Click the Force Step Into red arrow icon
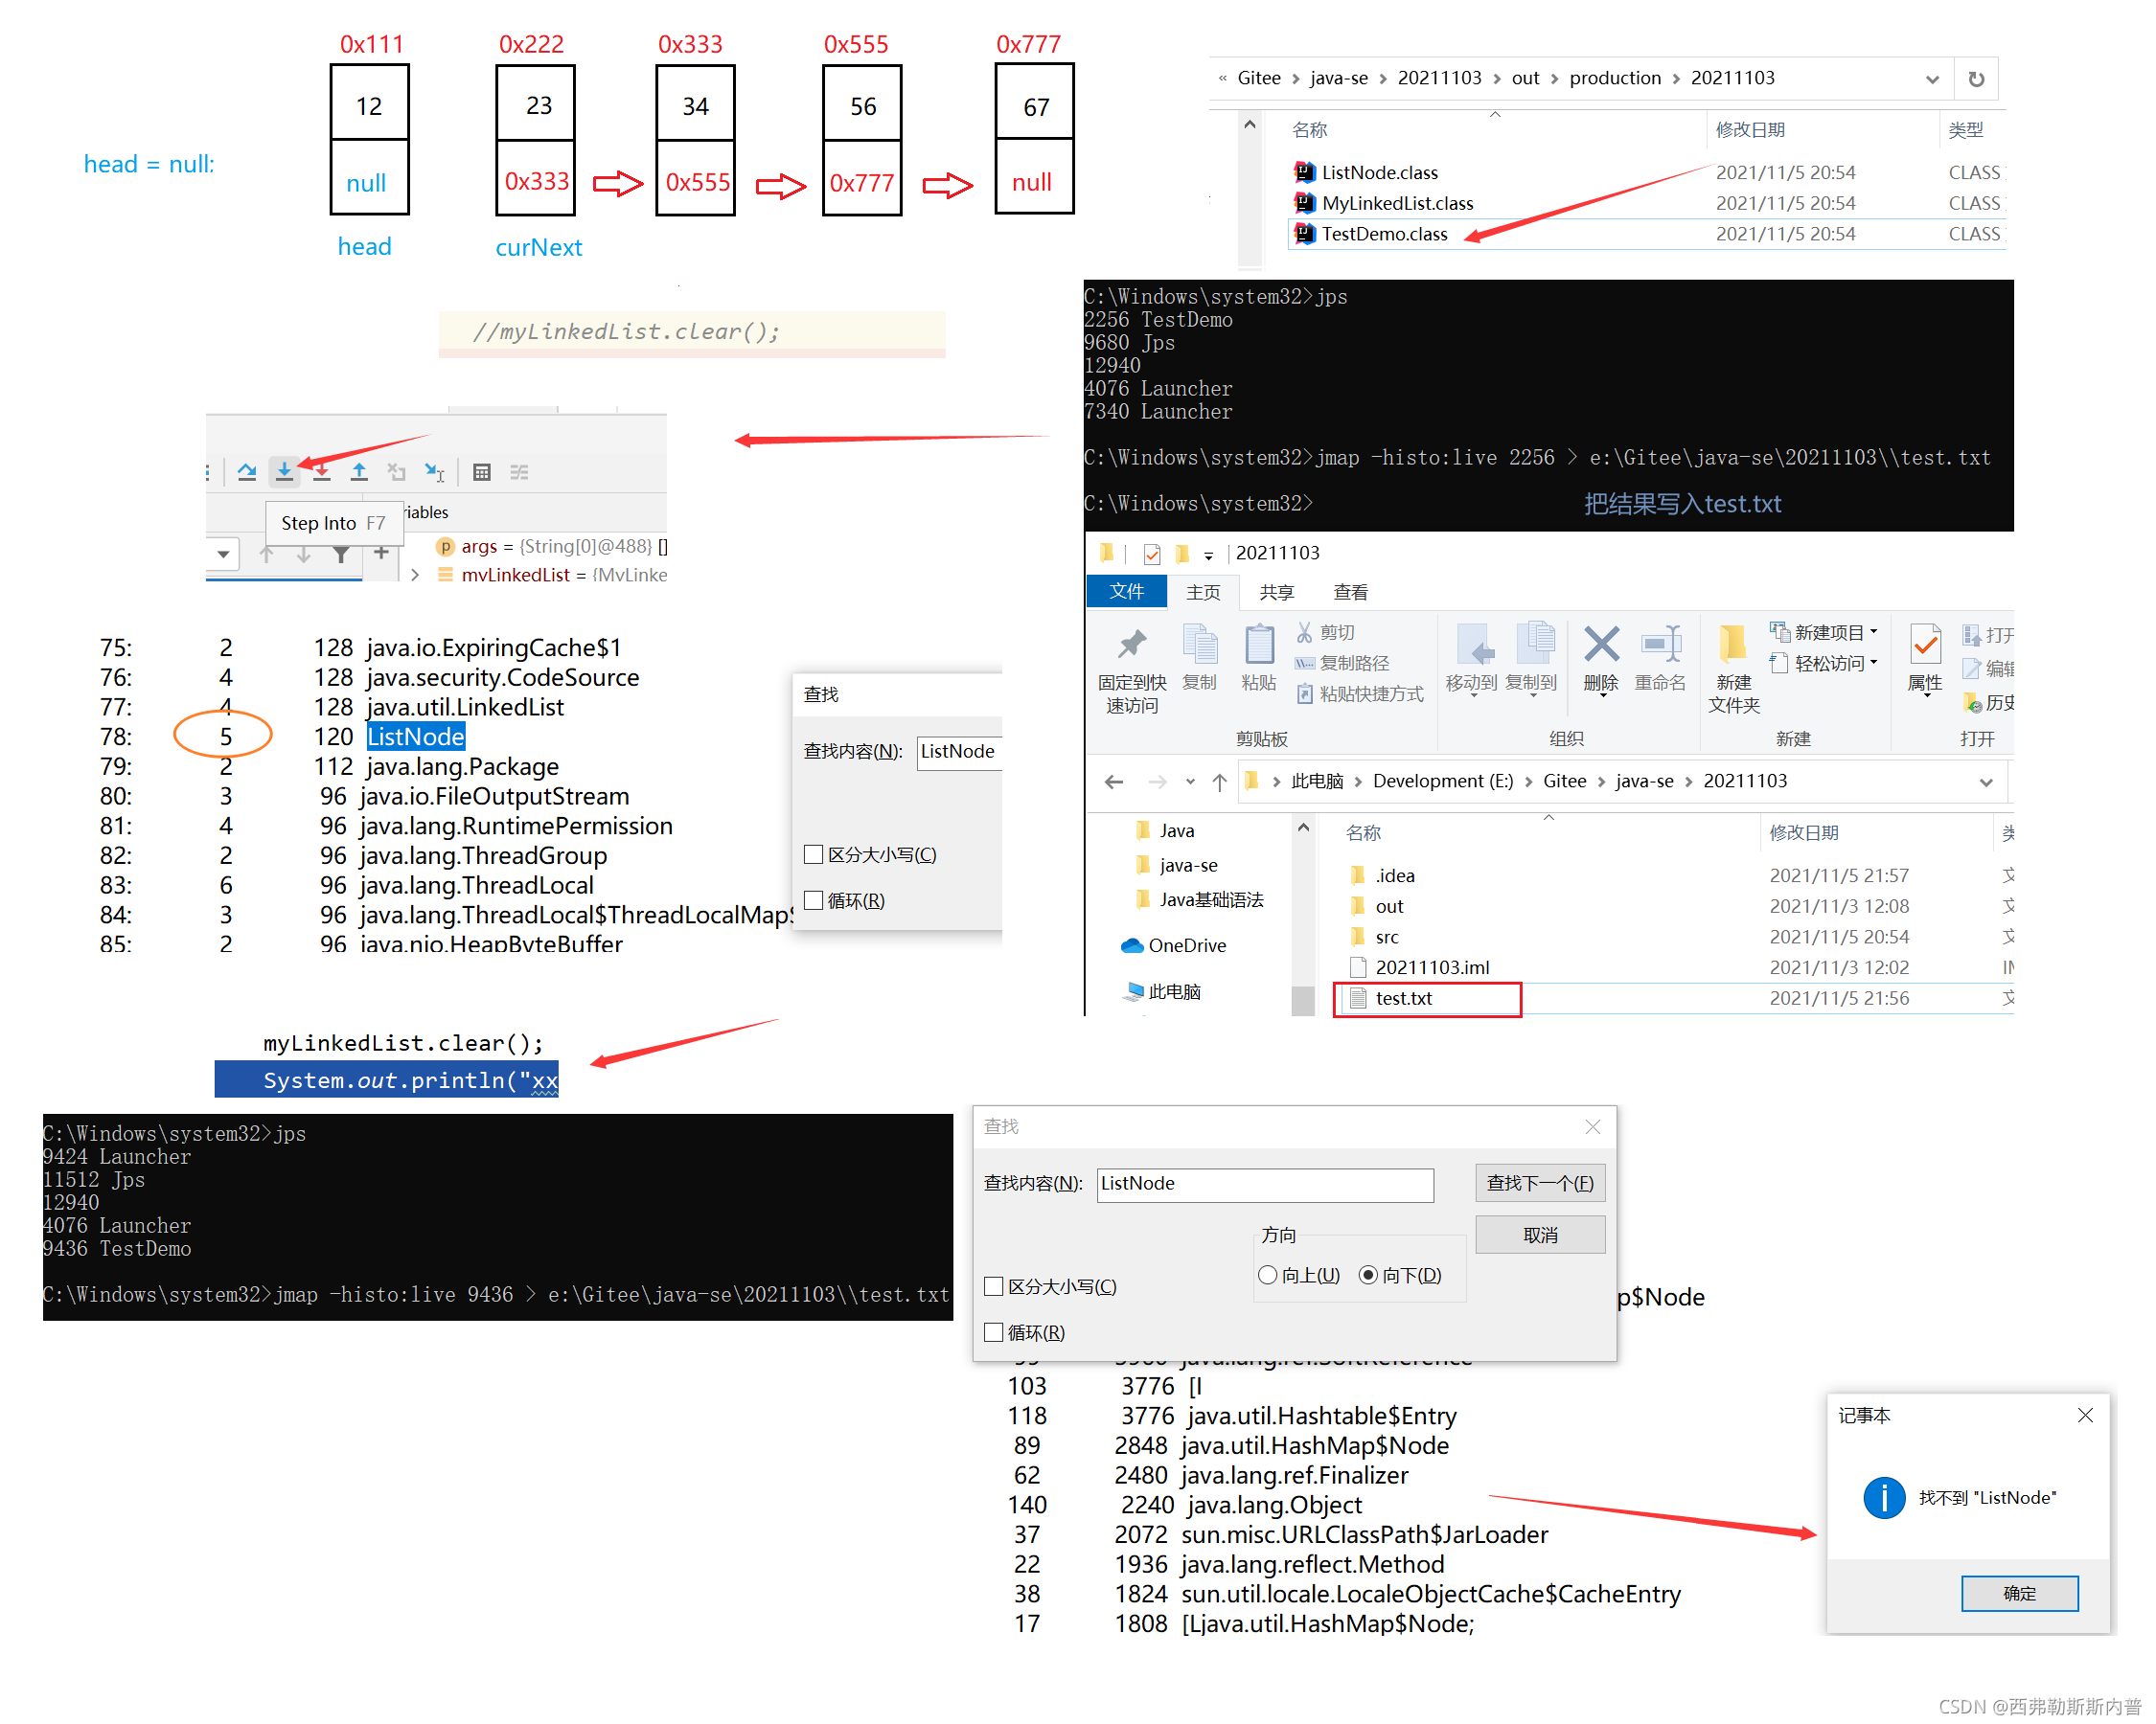The width and height of the screenshot is (2156, 1724). (321, 472)
